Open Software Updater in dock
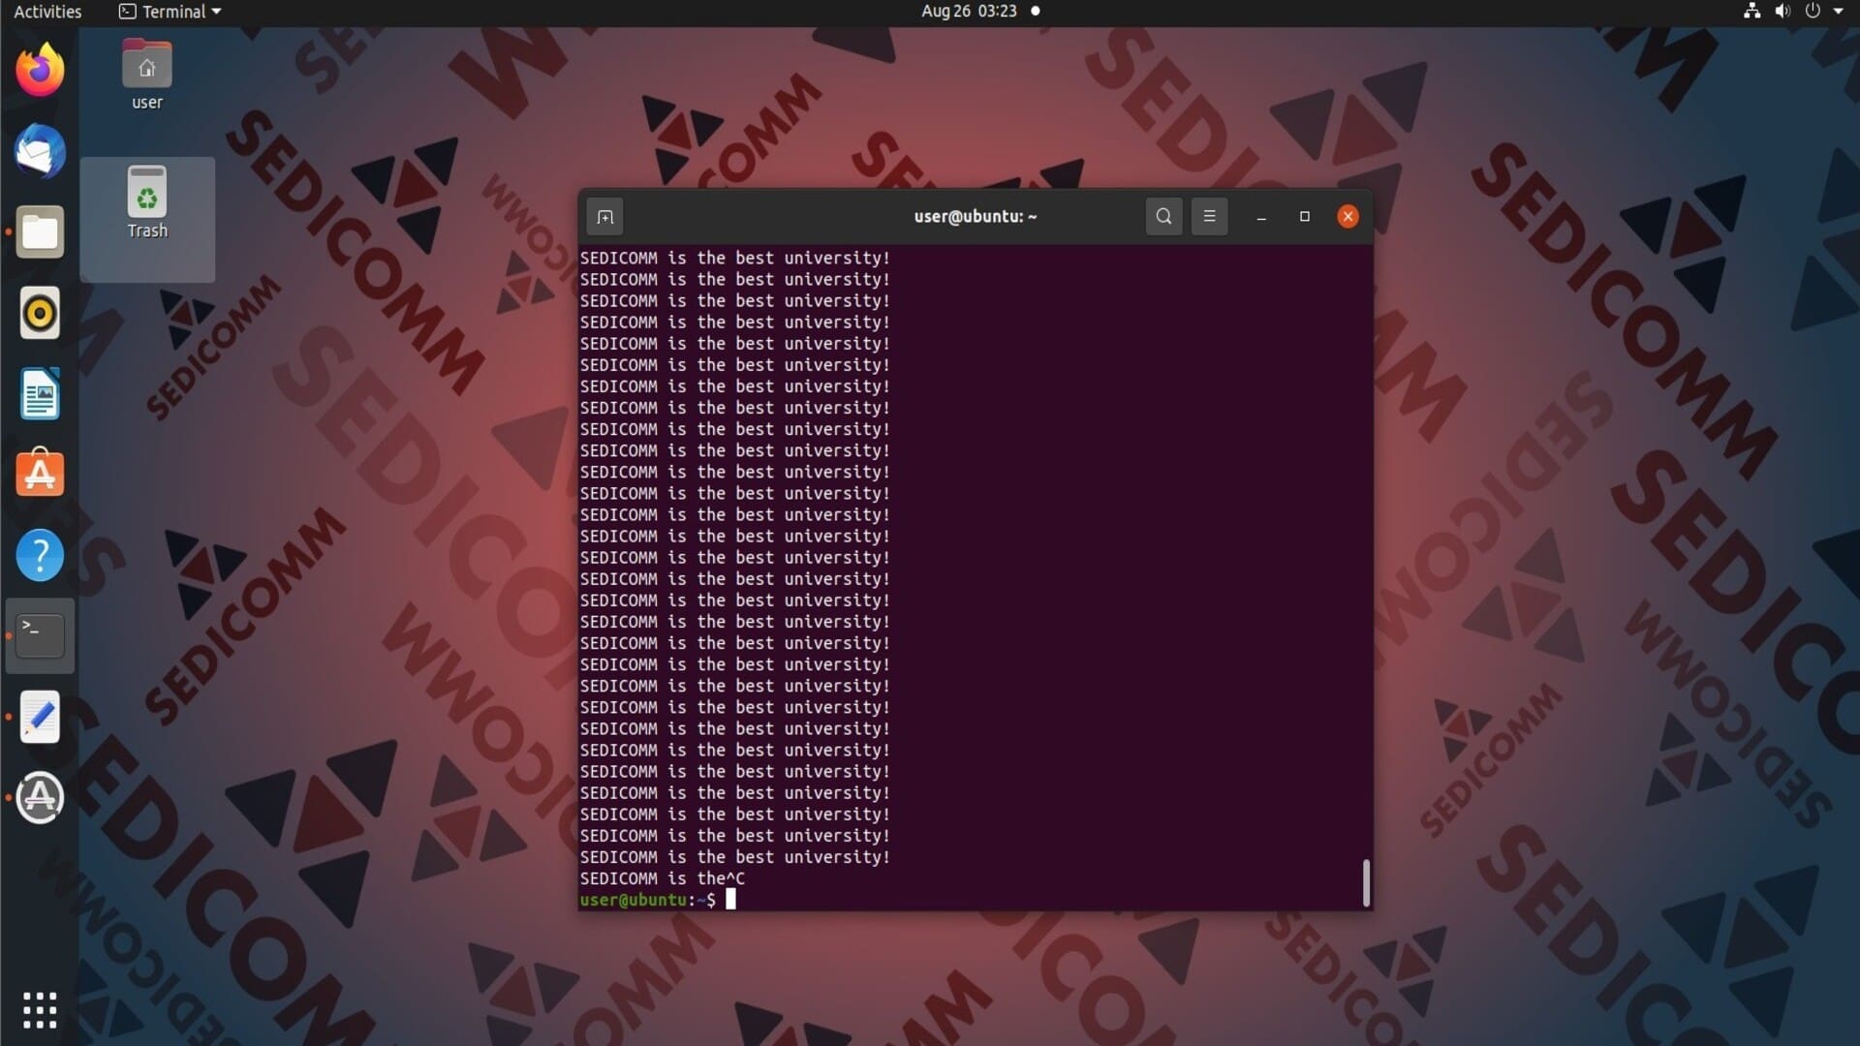 (40, 797)
